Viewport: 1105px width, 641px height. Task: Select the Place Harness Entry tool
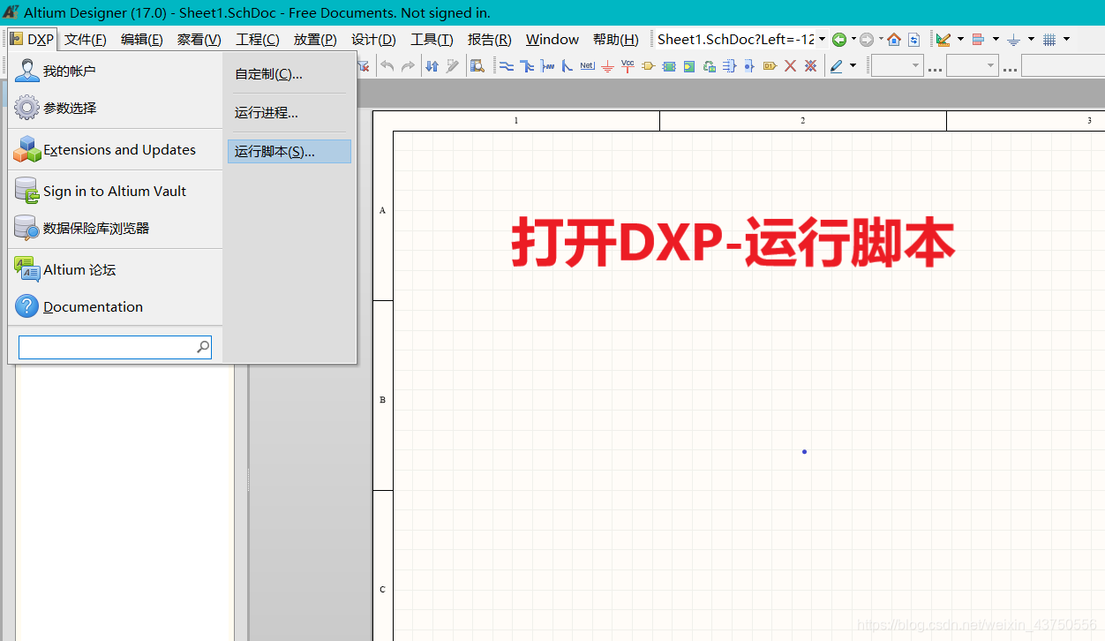click(749, 65)
